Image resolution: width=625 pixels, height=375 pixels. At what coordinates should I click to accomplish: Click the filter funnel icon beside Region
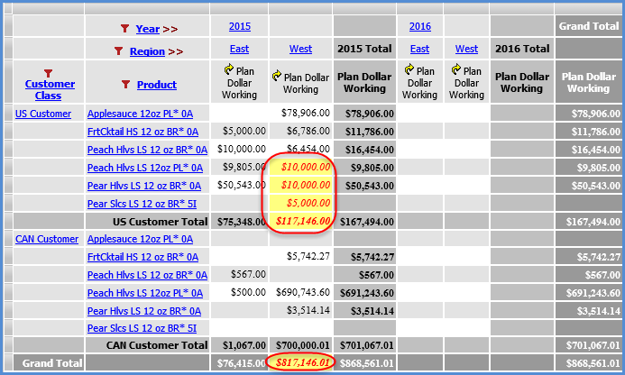(119, 51)
